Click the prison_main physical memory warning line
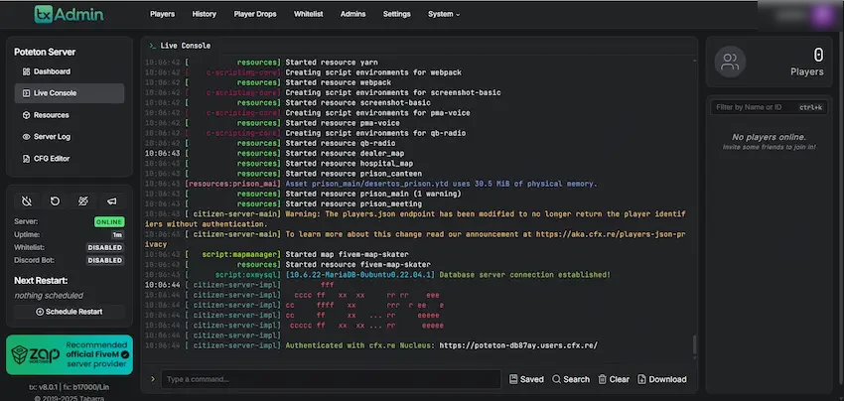The width and height of the screenshot is (844, 401). tap(442, 184)
